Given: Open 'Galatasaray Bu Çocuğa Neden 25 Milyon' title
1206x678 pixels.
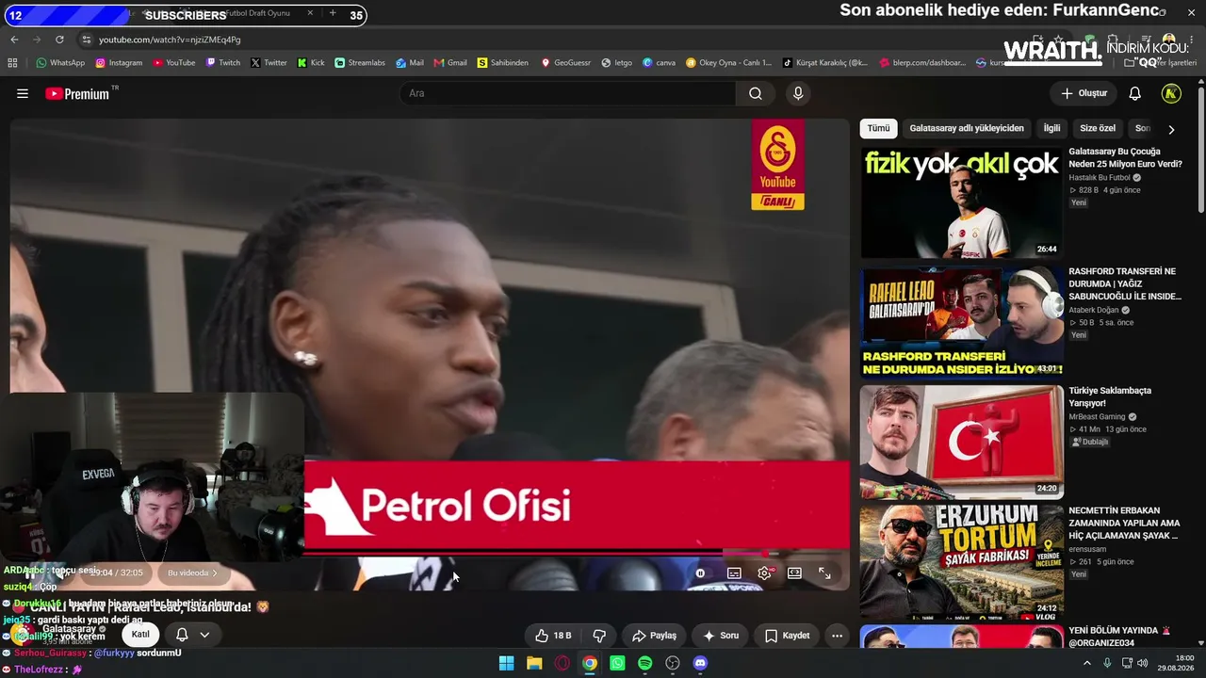Looking at the screenshot, I should [1125, 157].
